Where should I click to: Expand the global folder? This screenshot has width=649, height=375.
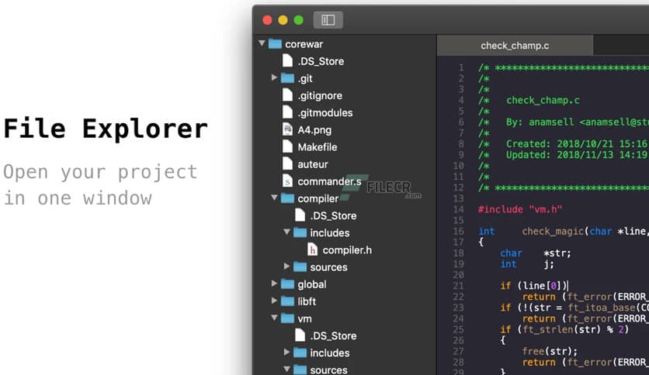click(x=275, y=284)
